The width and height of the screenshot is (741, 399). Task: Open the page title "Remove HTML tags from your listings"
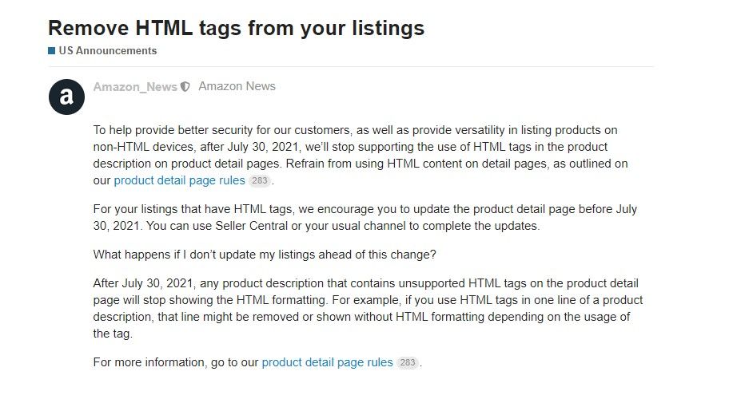tap(237, 28)
